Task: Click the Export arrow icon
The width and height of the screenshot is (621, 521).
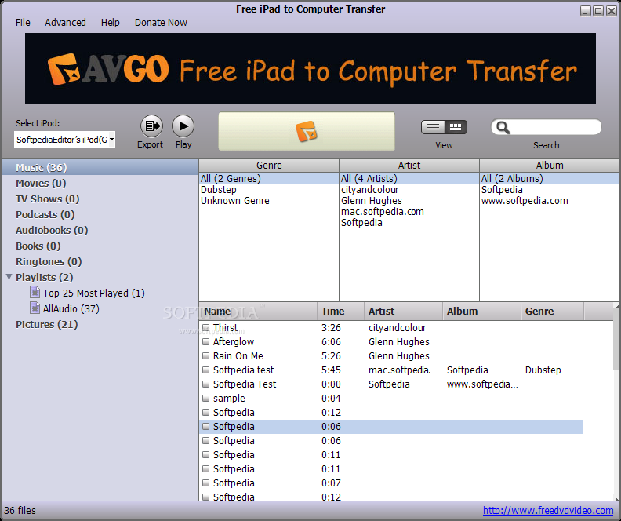Action: 151,126
